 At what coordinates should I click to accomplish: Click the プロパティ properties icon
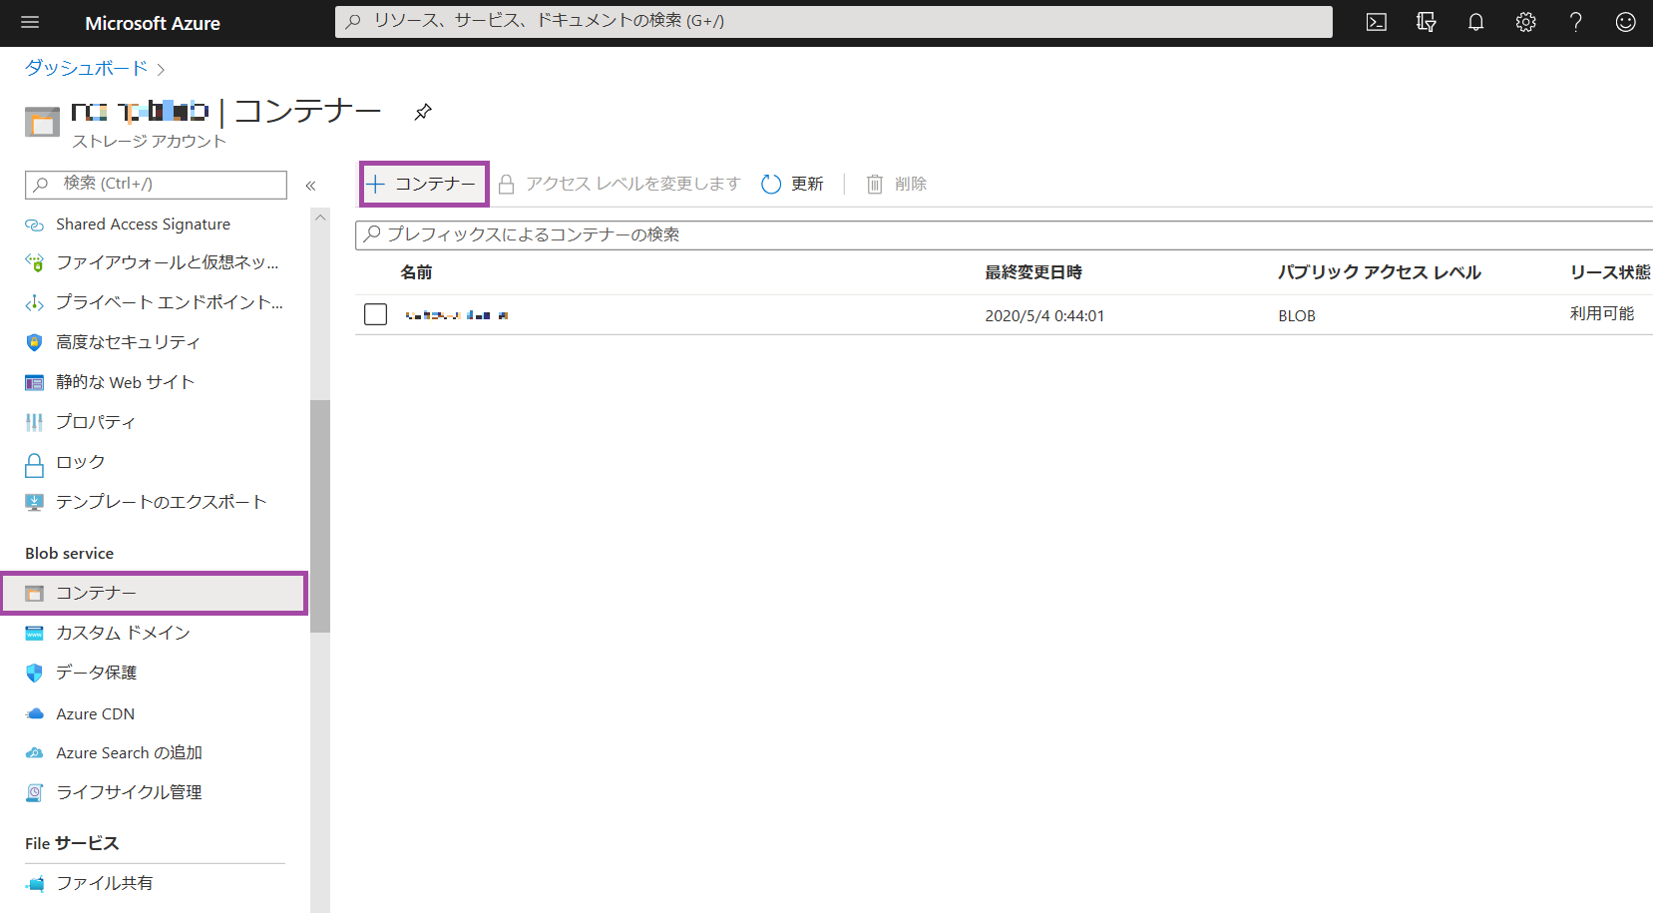coord(34,422)
